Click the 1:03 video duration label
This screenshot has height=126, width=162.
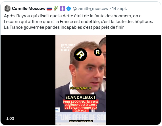(x=10, y=118)
